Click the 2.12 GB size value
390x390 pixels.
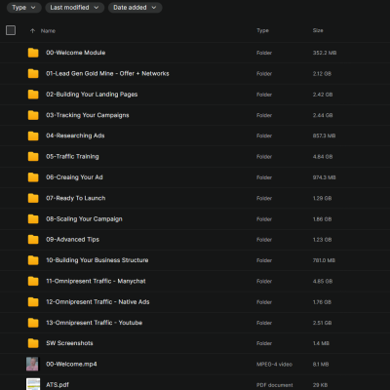pyautogui.click(x=322, y=74)
